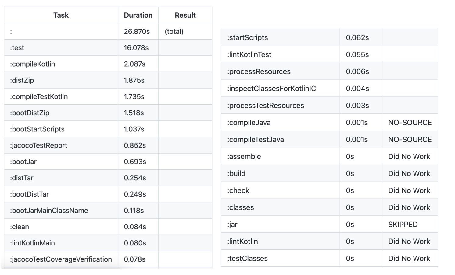Viewport: 455px width, 275px height.
Task: Select the :assemble task cell
Action: tap(280, 157)
